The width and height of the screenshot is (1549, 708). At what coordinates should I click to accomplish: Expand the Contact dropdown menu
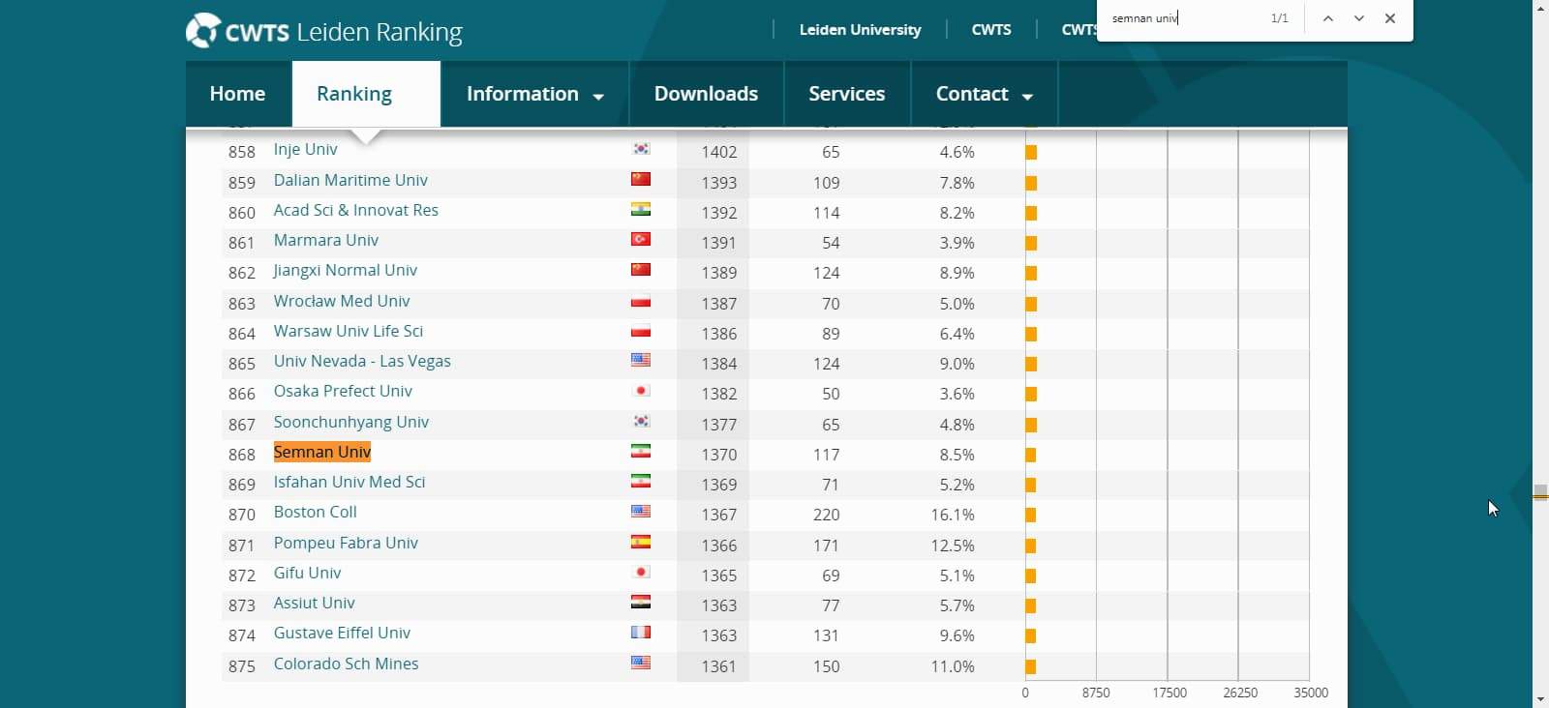pyautogui.click(x=985, y=94)
